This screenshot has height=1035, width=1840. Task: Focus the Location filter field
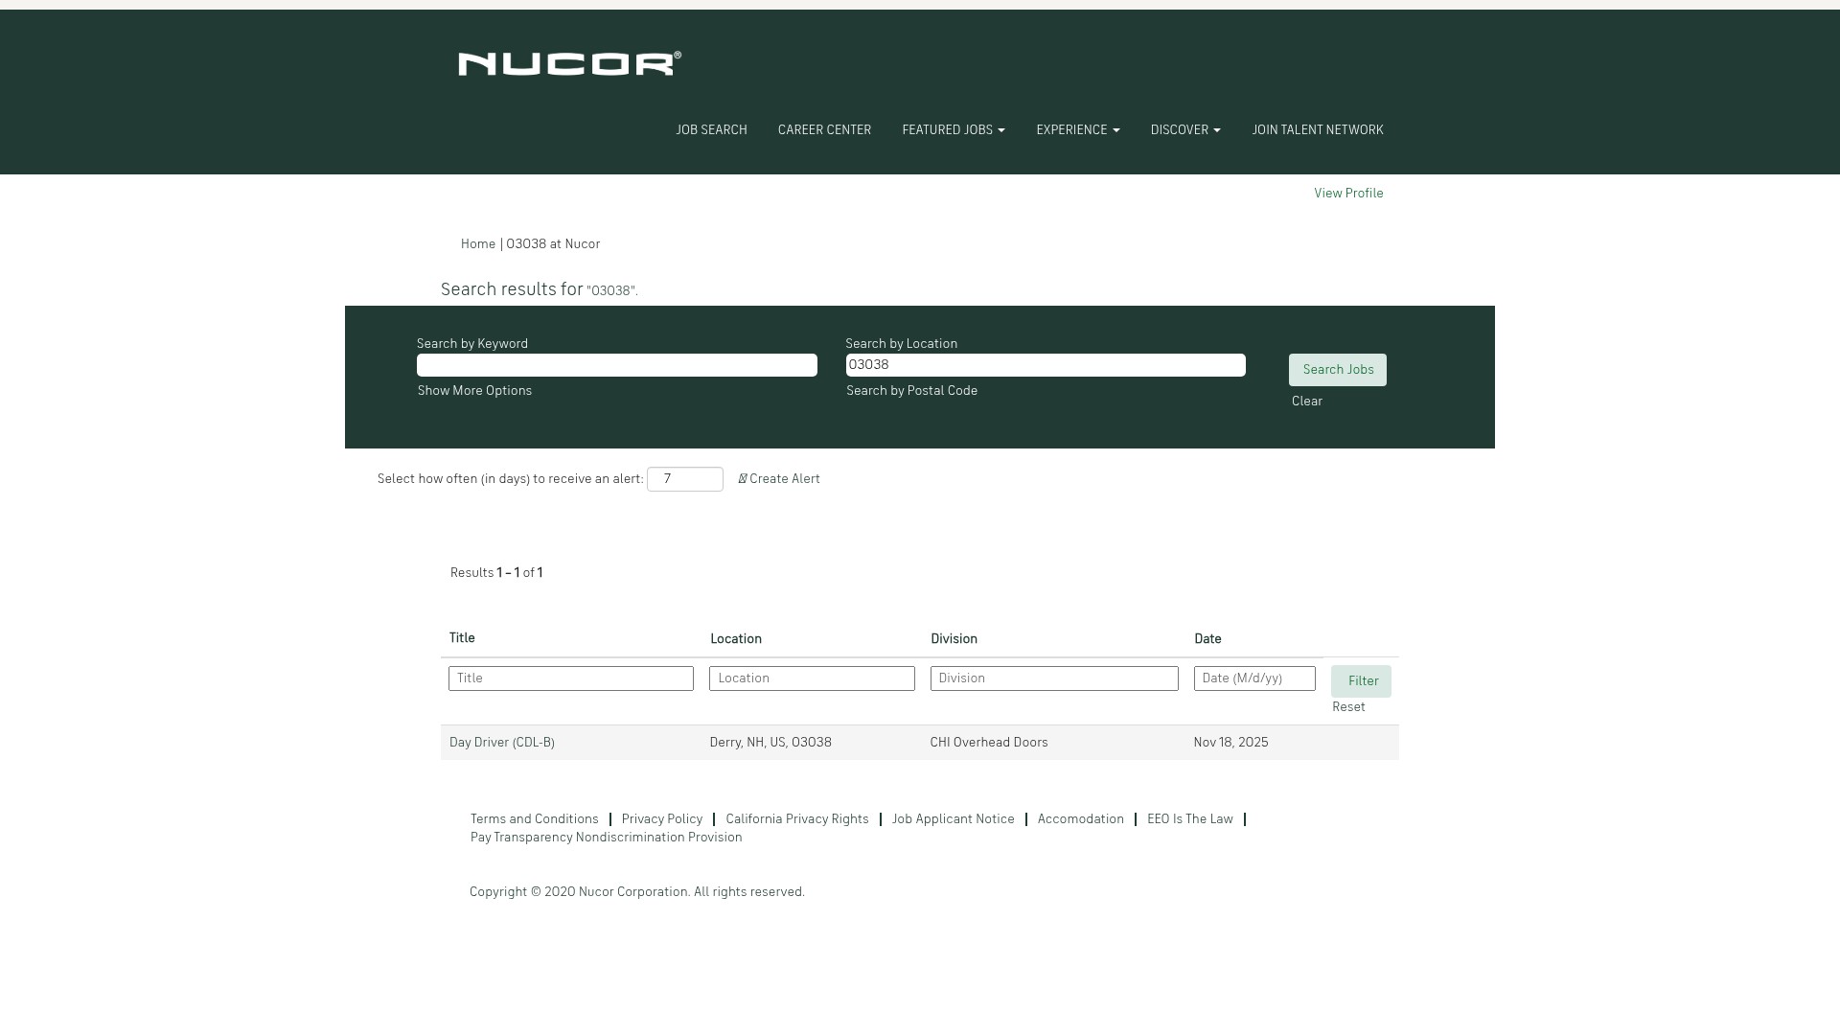812,678
